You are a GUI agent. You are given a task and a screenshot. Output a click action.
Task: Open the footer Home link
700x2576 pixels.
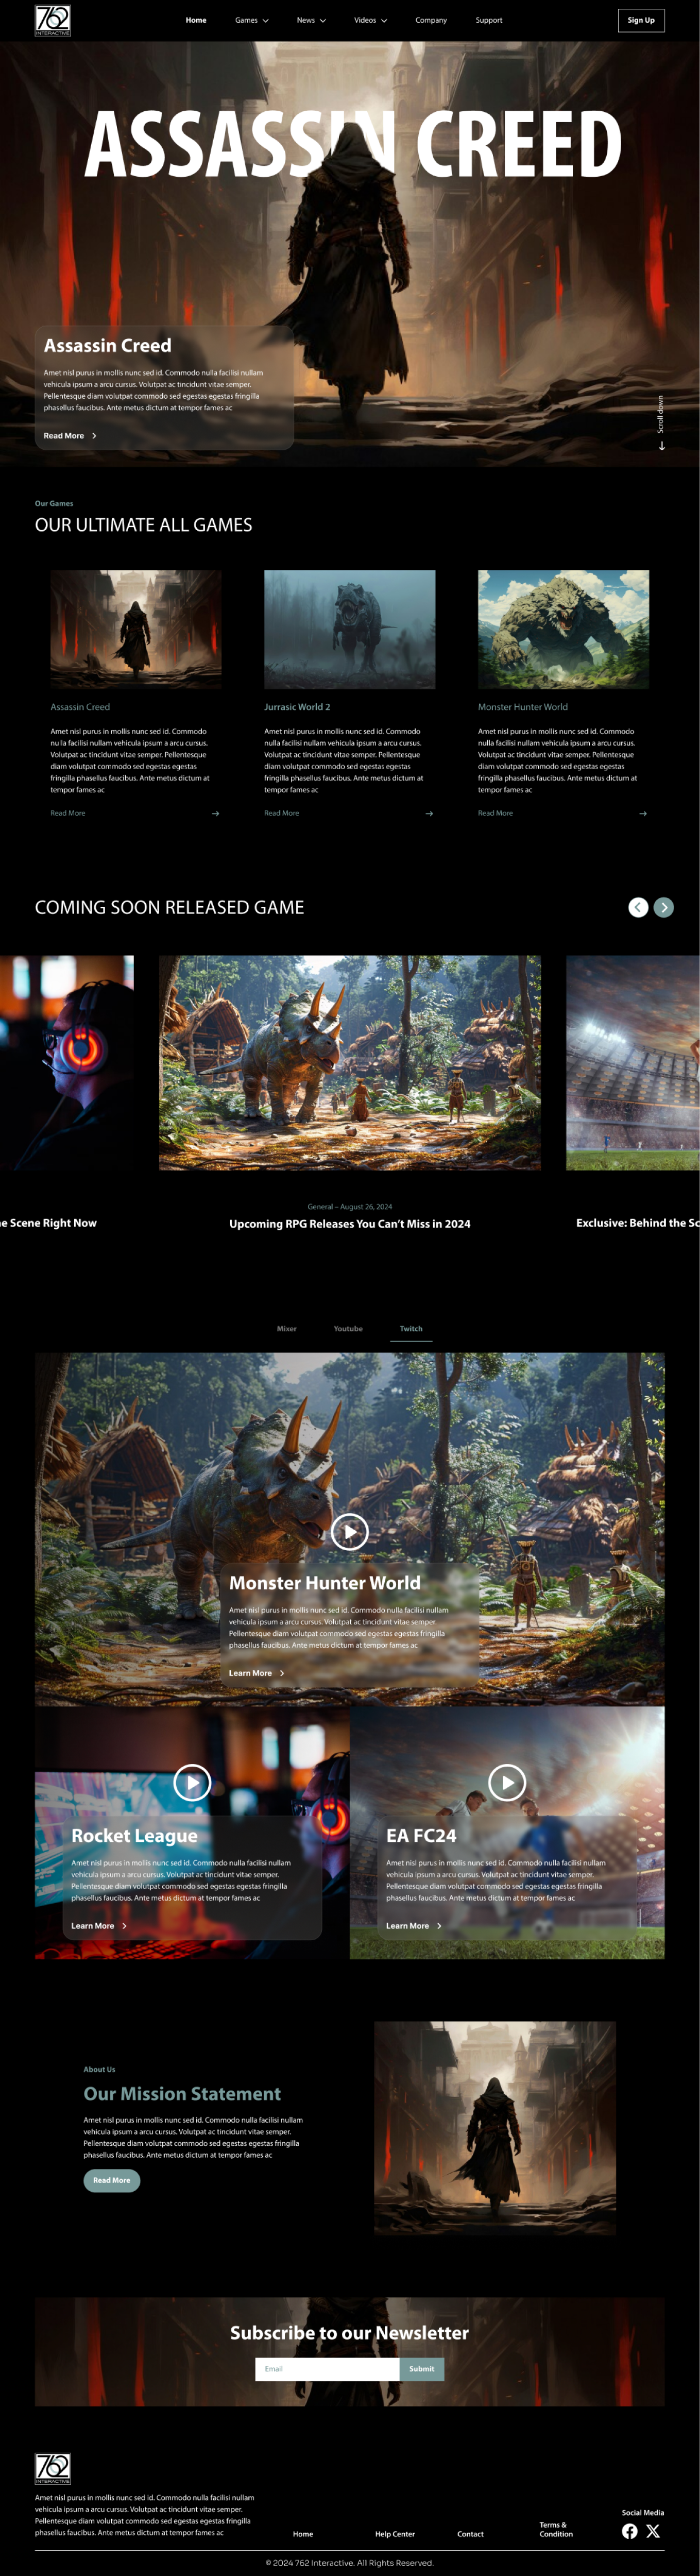coord(303,2534)
